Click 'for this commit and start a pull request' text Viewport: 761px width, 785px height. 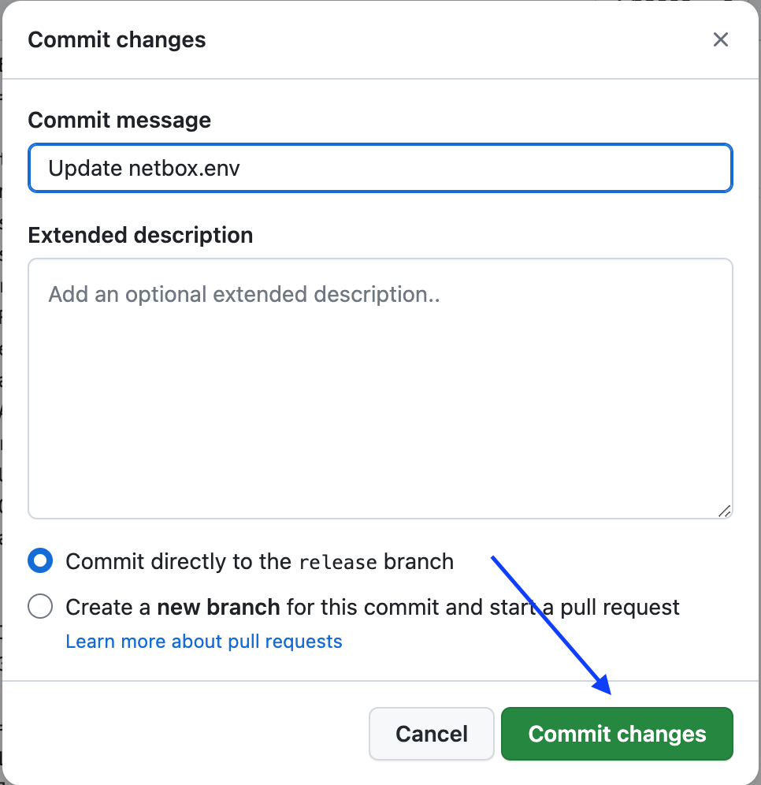click(x=482, y=607)
